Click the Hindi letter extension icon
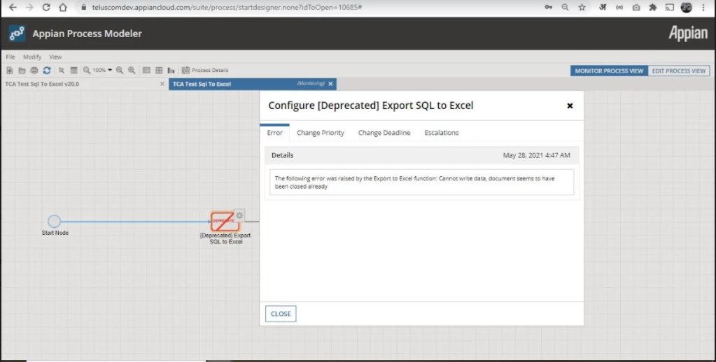Image resolution: width=716 pixels, height=362 pixels. [603, 7]
